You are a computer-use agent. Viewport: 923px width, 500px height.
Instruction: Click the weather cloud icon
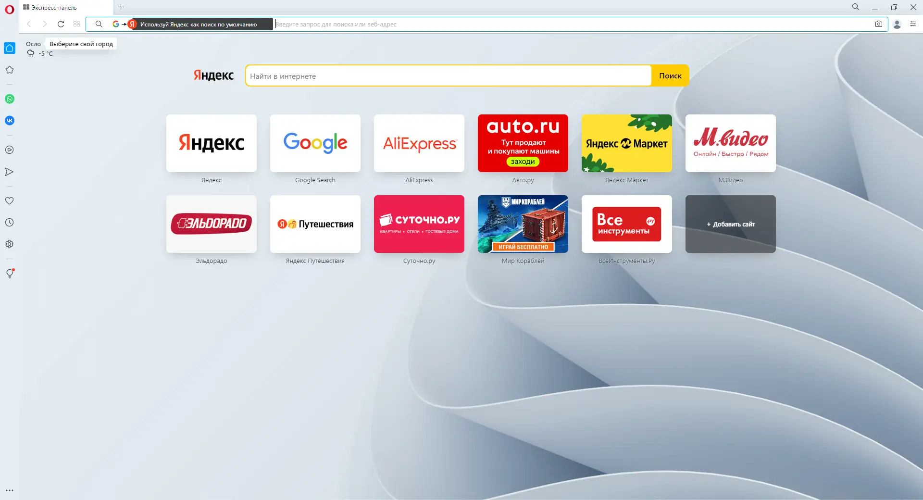tap(31, 53)
